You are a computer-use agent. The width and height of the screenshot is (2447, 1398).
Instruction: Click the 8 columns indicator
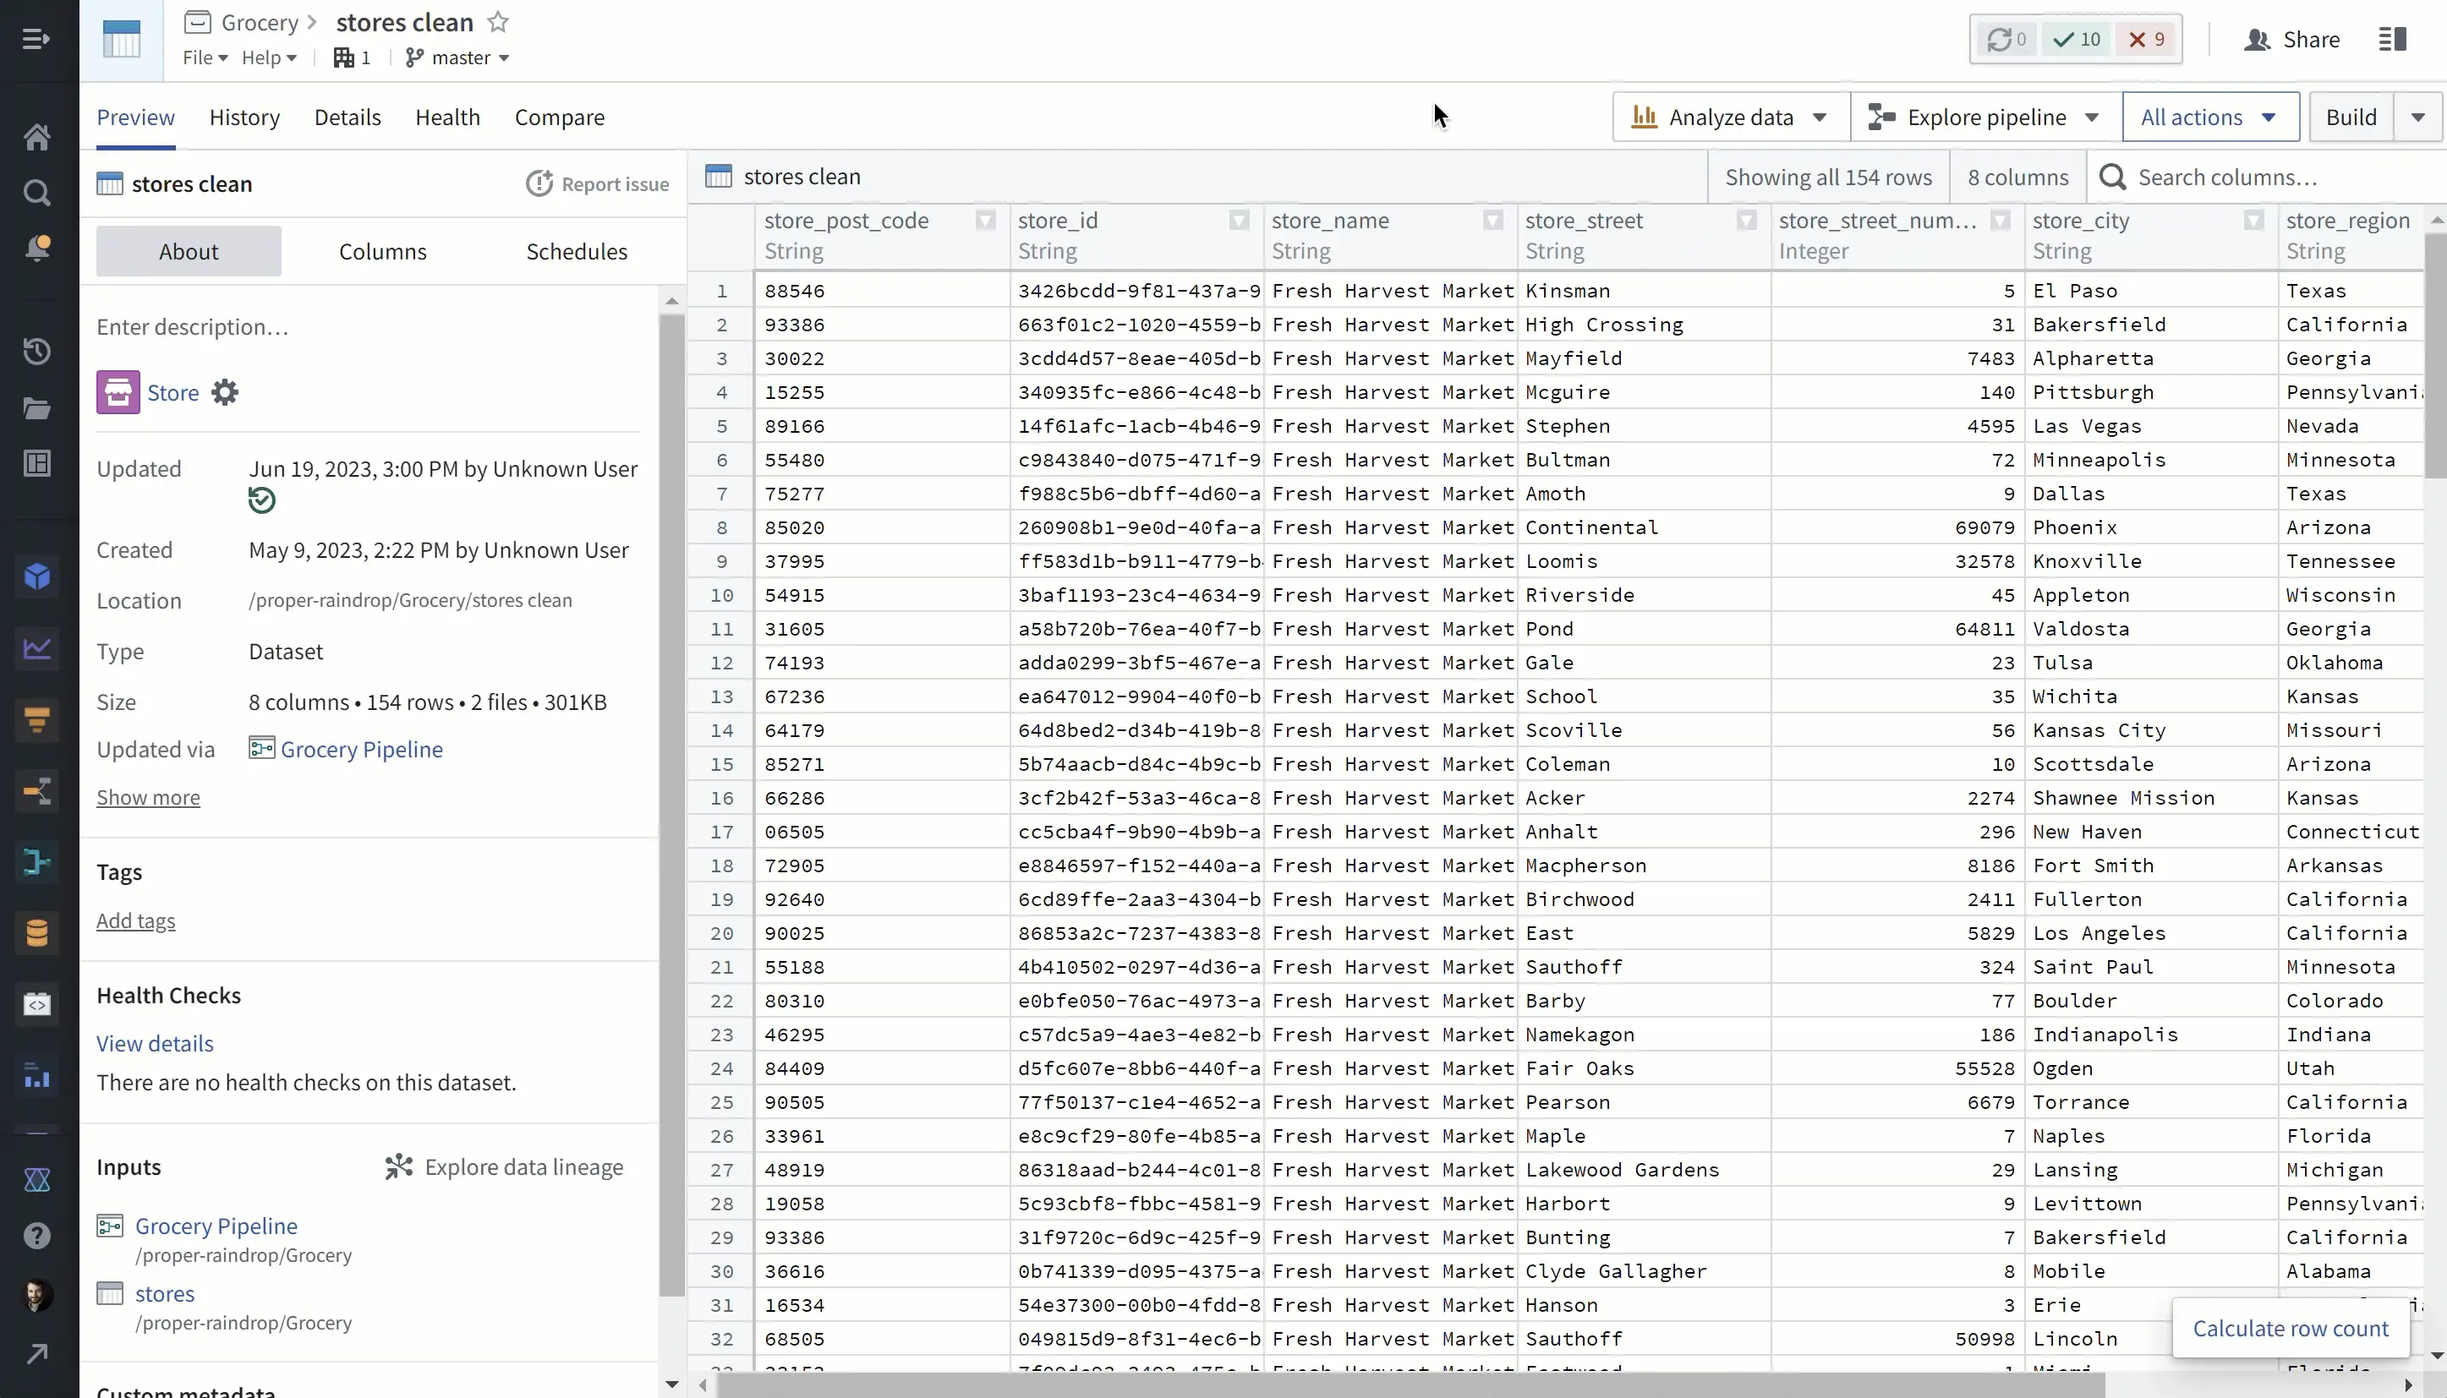tap(2017, 177)
